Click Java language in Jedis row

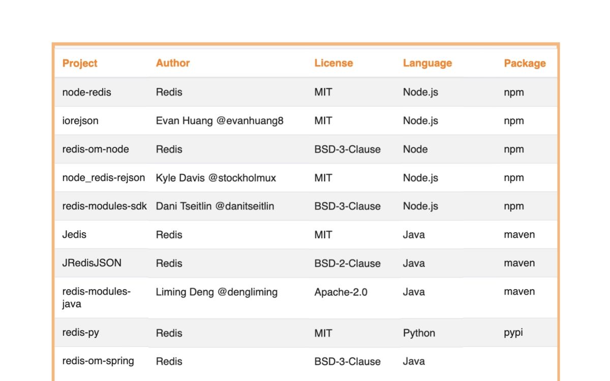click(x=414, y=235)
